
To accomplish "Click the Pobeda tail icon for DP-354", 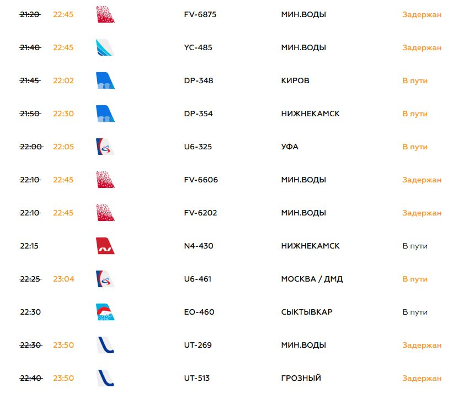I will 105,114.
